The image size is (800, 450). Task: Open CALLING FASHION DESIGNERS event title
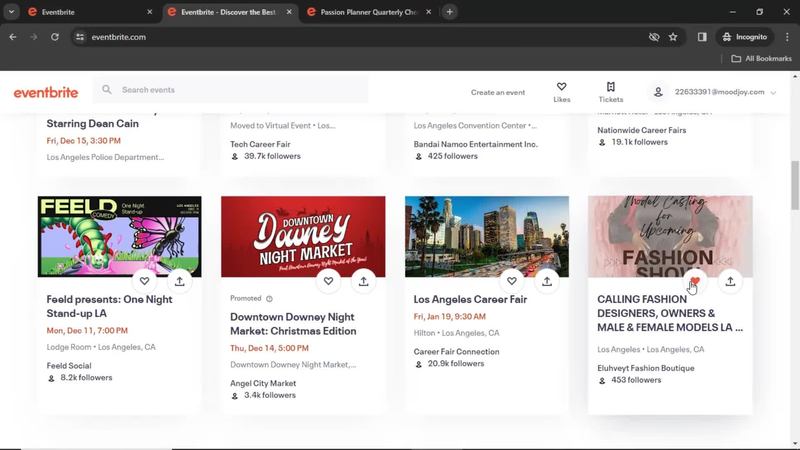[670, 313]
